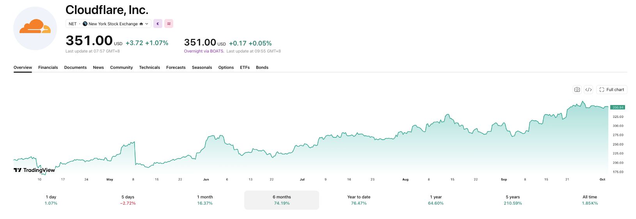Viewport: 636px width, 219px height.
Task: Click the +3.72 +1.07% change text
Action: pyautogui.click(x=147, y=43)
